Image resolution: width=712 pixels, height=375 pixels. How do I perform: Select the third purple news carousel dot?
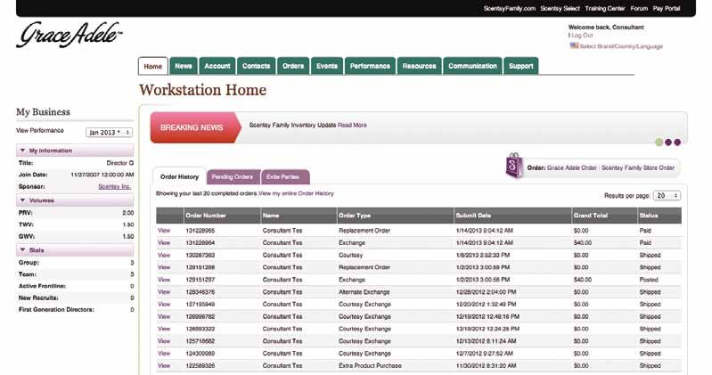pyautogui.click(x=677, y=143)
